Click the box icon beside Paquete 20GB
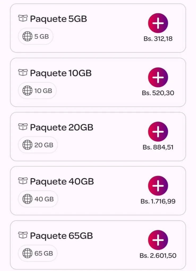This screenshot has width=196, height=271. [x=23, y=127]
